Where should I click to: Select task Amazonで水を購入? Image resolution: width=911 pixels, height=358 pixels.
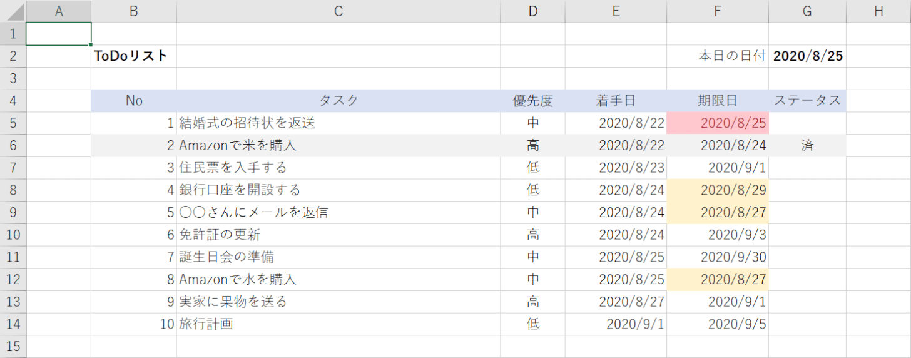tap(338, 280)
